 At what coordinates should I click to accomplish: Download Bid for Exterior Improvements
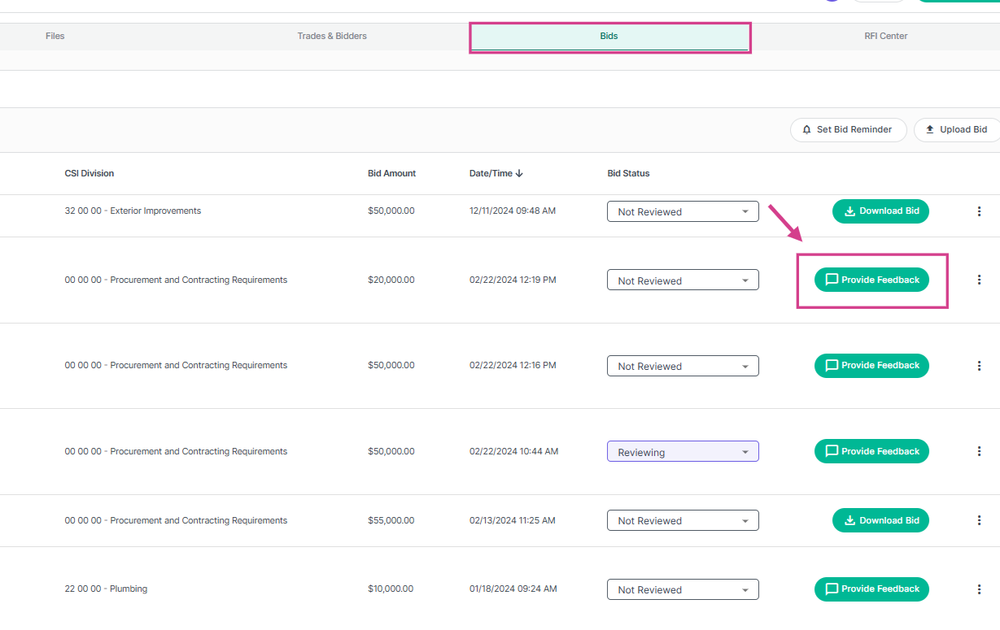[880, 211]
